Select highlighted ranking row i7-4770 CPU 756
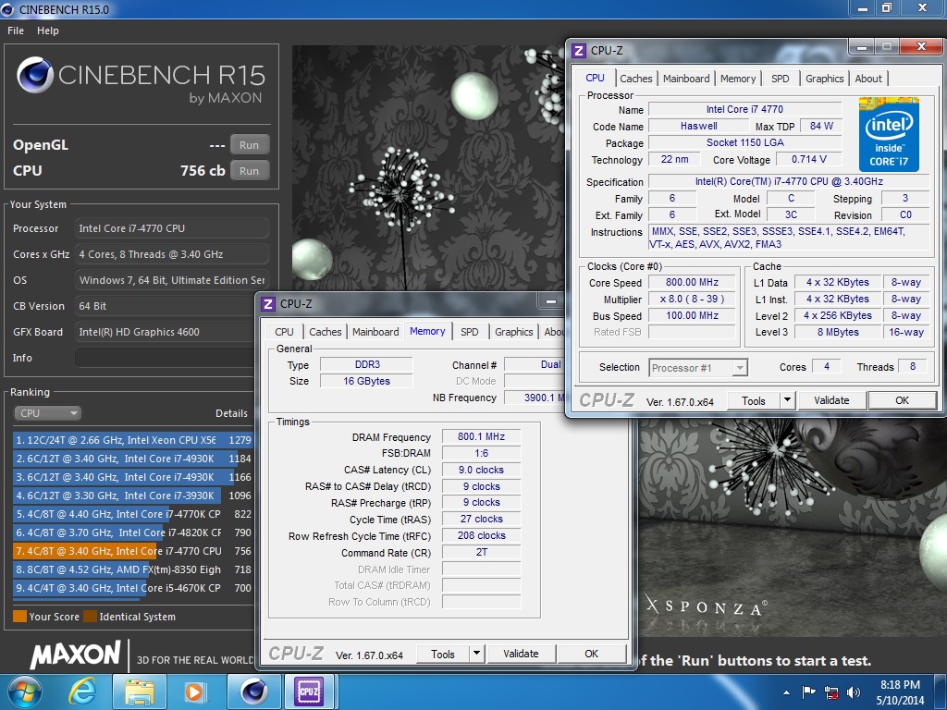The height and width of the screenshot is (710, 947). pyautogui.click(x=132, y=551)
